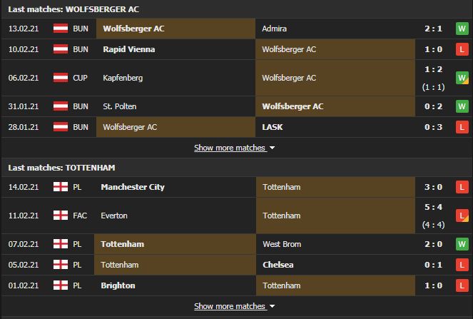Click the England flag on the 14.02.21 row

tap(61, 187)
